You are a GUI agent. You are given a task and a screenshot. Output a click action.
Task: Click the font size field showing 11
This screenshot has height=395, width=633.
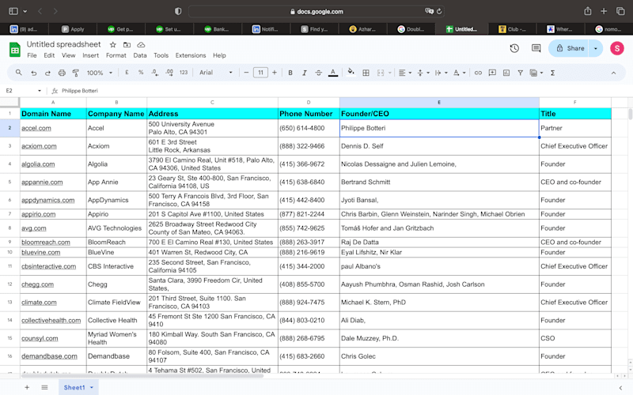(260, 73)
